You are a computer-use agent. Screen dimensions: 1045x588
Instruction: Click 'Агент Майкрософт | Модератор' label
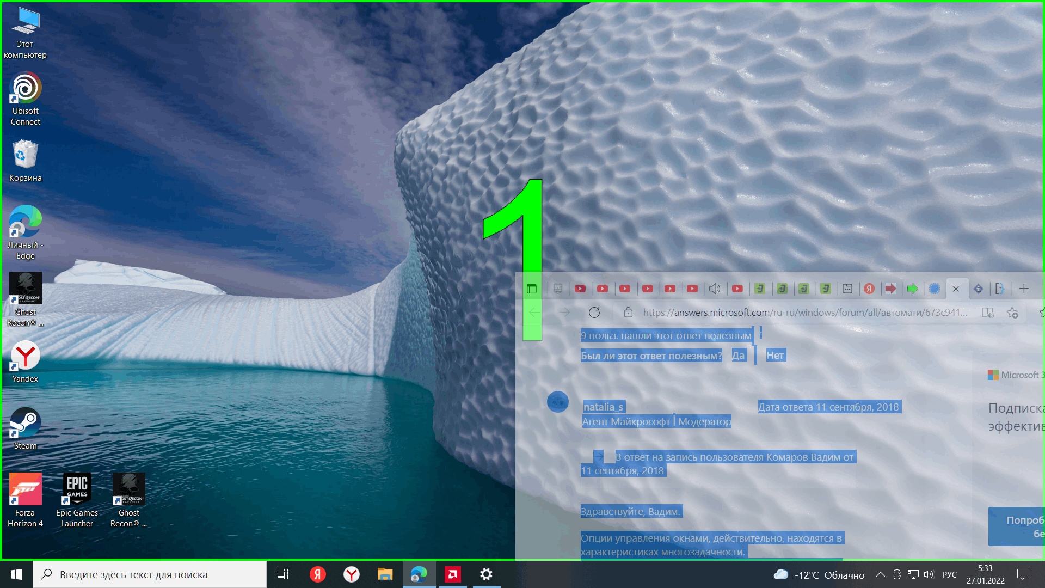656,421
